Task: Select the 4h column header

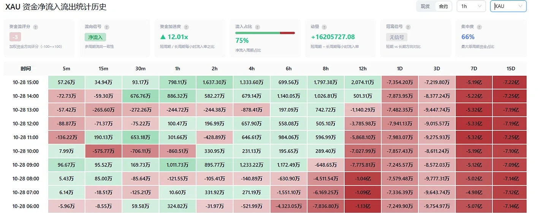Action: (x=252, y=69)
